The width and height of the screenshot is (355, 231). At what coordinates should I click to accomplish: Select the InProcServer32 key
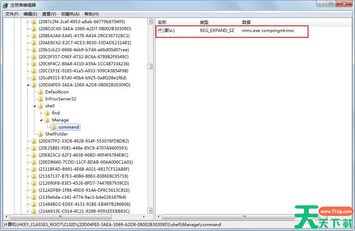[61, 99]
